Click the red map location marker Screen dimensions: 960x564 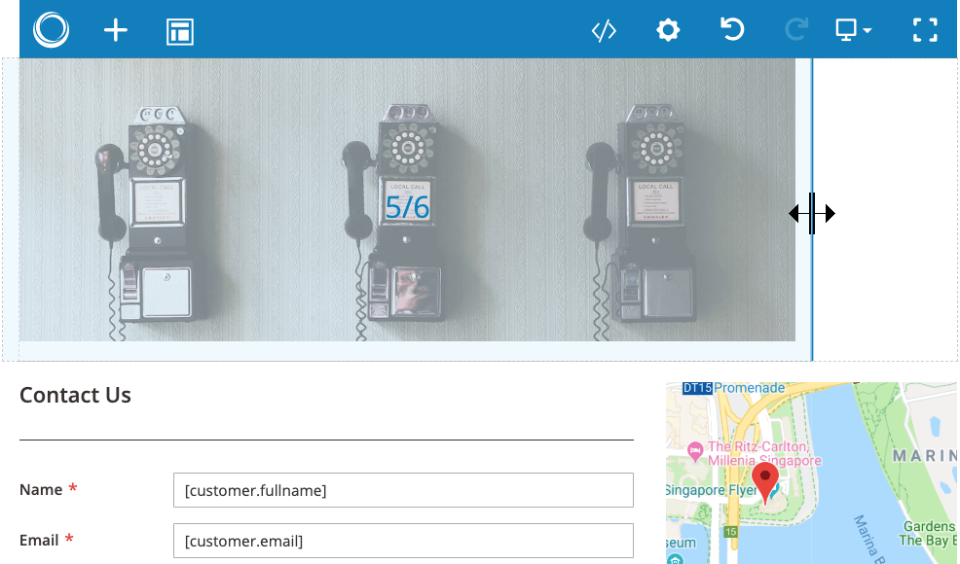[765, 481]
